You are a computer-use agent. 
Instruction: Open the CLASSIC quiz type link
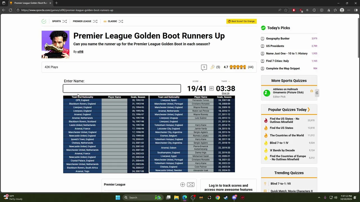112,21
